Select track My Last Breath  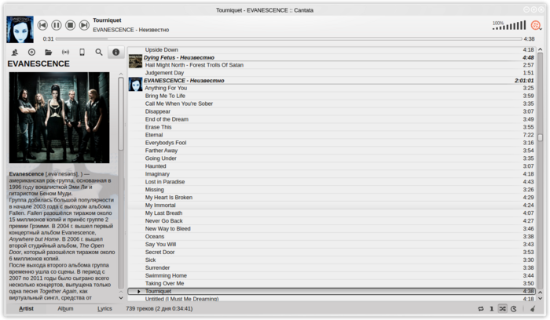[332, 213]
